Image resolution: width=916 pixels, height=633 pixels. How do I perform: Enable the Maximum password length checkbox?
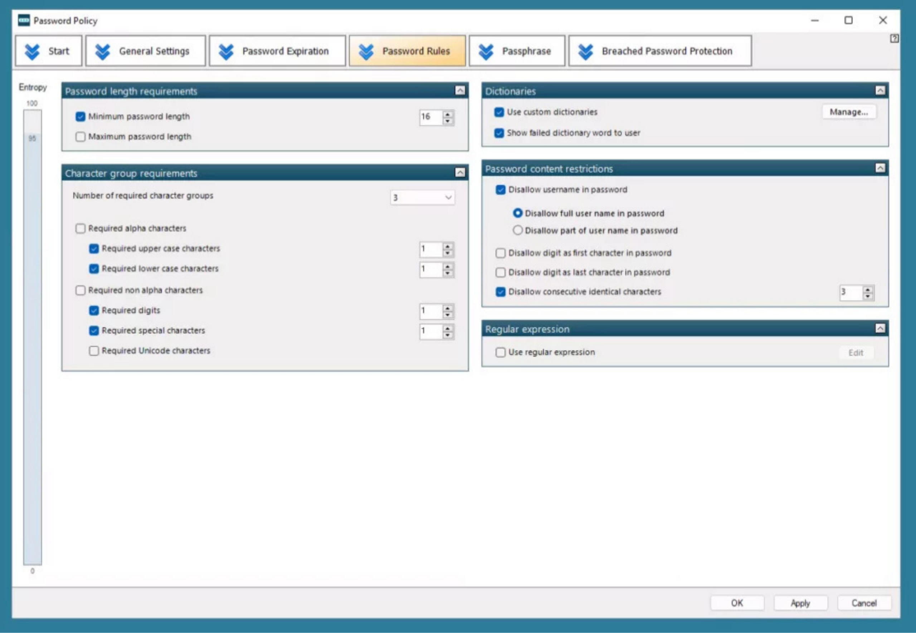[80, 137]
